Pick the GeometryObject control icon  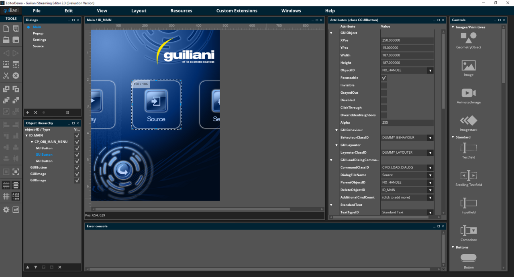468,38
